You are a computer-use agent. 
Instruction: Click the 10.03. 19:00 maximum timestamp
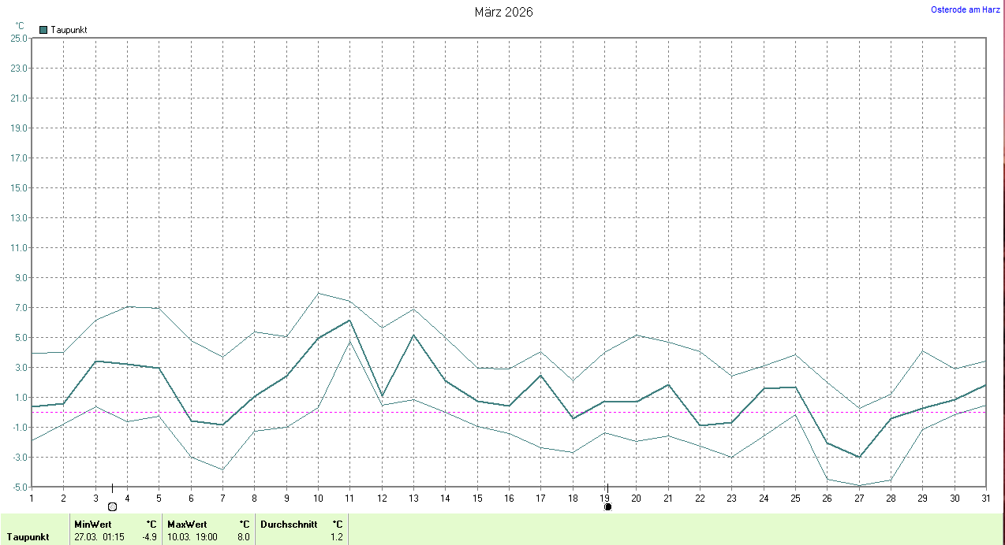tap(192, 537)
